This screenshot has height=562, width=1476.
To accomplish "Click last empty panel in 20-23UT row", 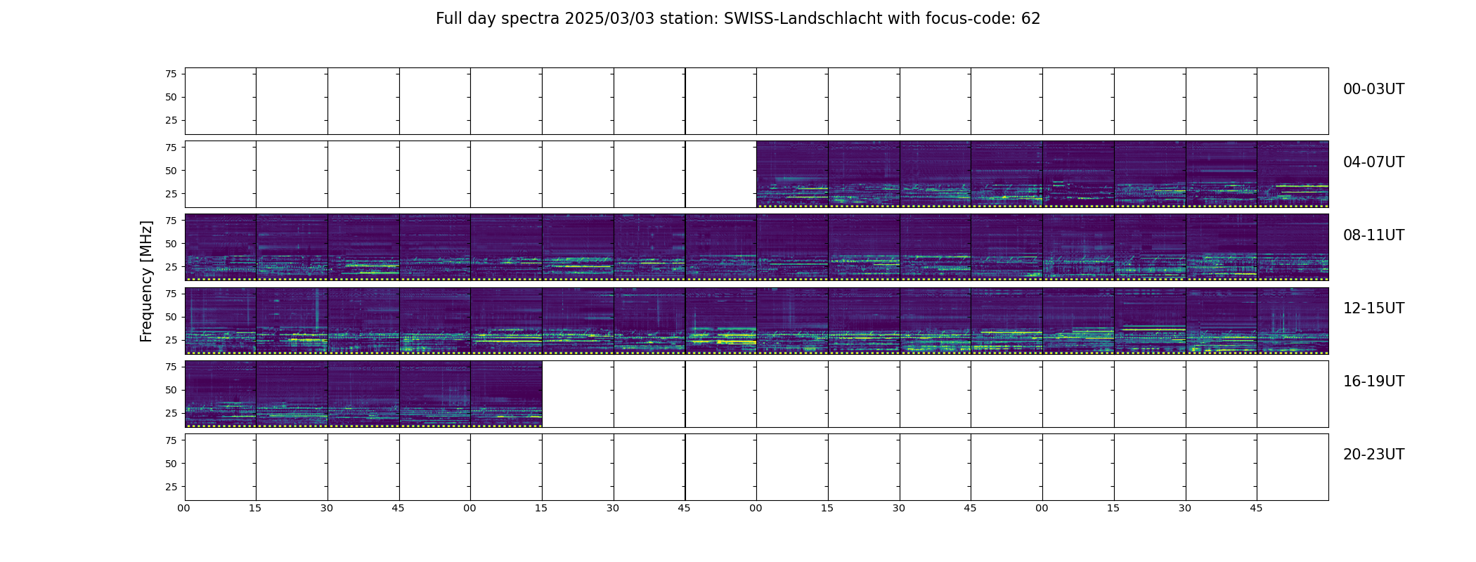I will [1293, 466].
